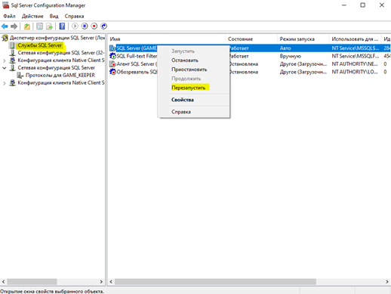Click the red Stop service toolbar icon
Image resolution: width=391 pixels, height=294 pixels.
click(x=94, y=26)
